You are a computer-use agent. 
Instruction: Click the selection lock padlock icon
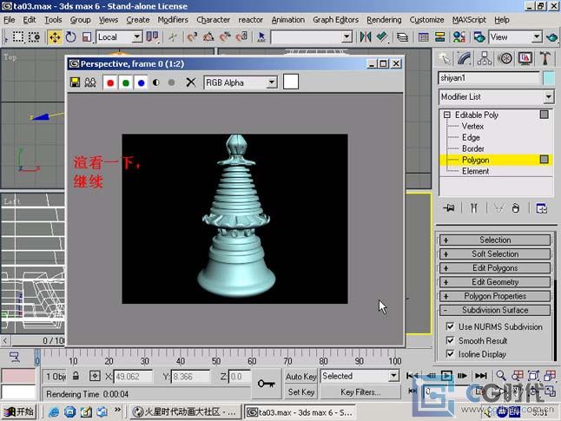76,376
